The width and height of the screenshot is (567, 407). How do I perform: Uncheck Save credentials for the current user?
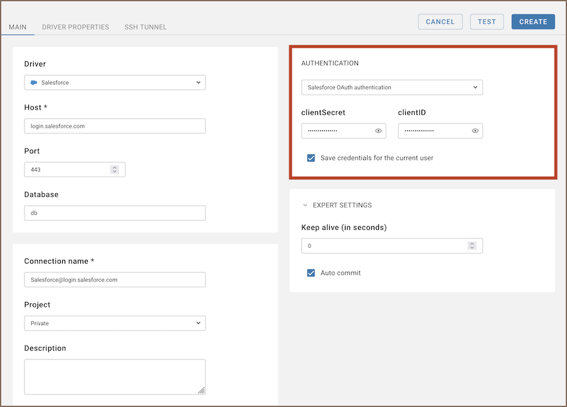pos(311,158)
